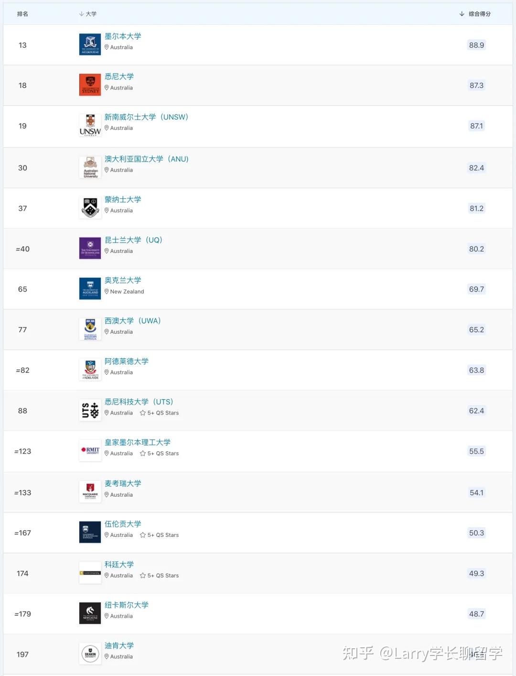Open 澳大利亚国立大学（ANU）link
Viewport: 516px width, 676px height.
tap(147, 159)
